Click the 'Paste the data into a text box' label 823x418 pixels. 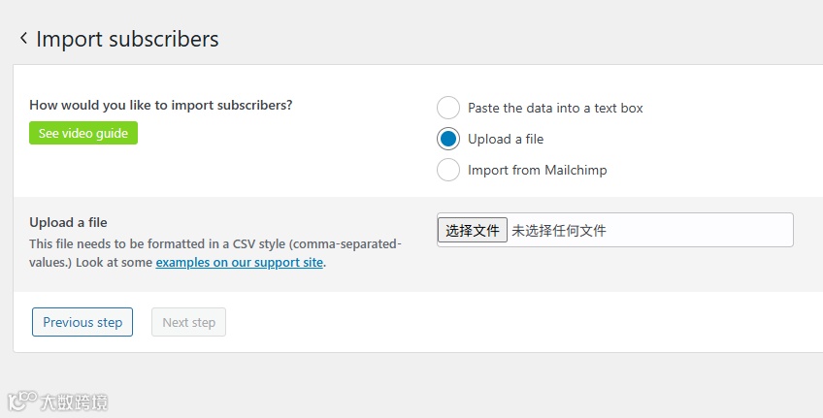pyautogui.click(x=555, y=108)
